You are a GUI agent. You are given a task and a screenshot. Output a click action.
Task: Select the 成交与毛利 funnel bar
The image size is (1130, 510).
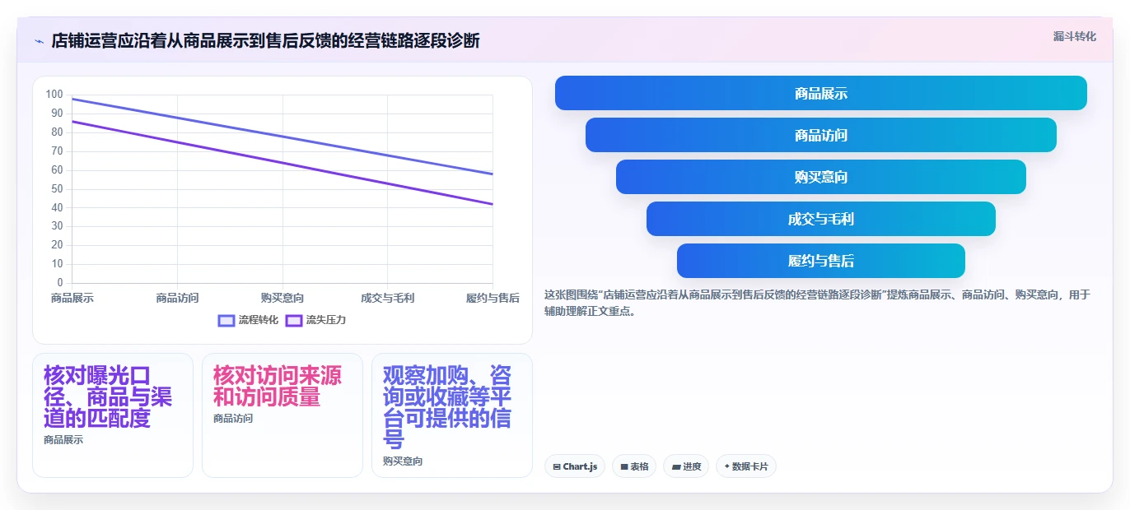coord(821,219)
